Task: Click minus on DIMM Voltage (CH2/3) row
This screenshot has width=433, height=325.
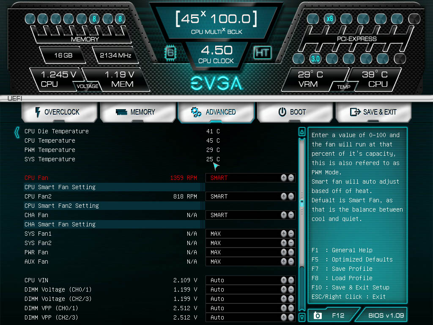Action: pos(291,298)
